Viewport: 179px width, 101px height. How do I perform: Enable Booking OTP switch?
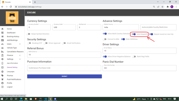pos(29,43)
